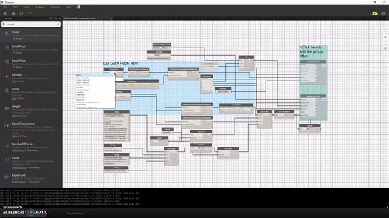Click the Categories node title

pos(114,69)
